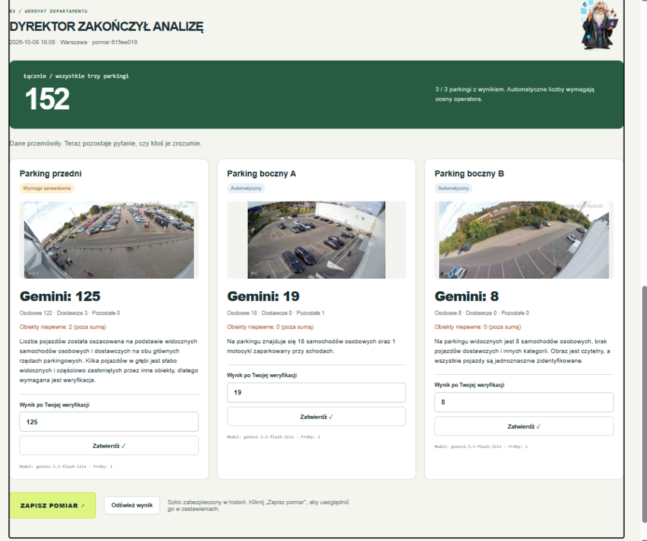Click "Osobowe 18 · Dostawcze 0" breakdown line
647x541 pixels.
(275, 313)
